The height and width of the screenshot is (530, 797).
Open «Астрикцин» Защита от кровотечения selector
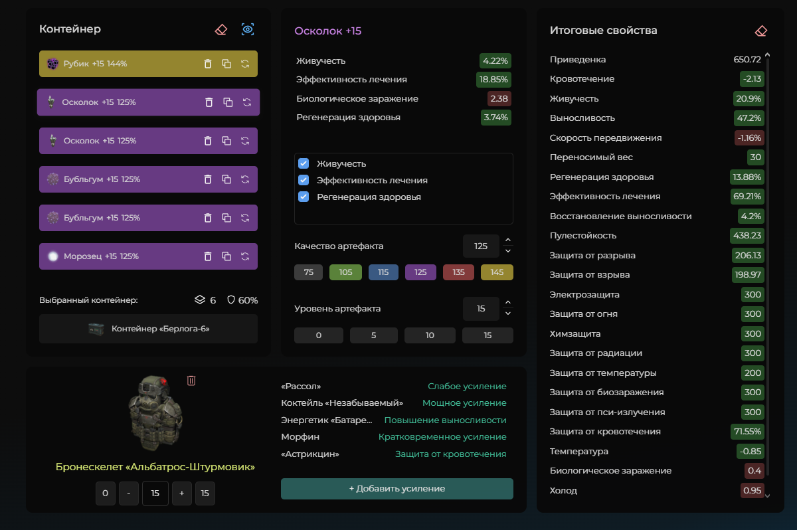[x=450, y=454]
